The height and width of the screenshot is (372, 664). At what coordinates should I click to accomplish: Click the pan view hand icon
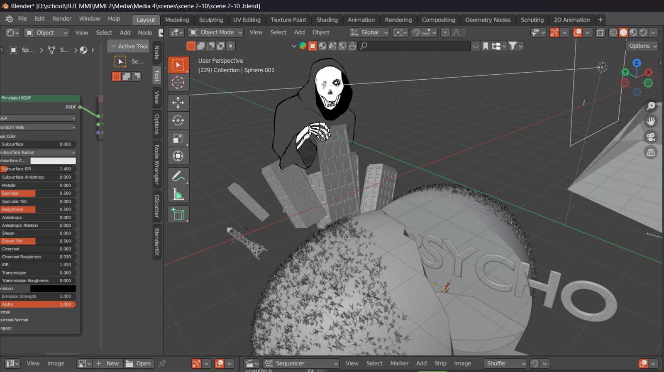click(651, 122)
